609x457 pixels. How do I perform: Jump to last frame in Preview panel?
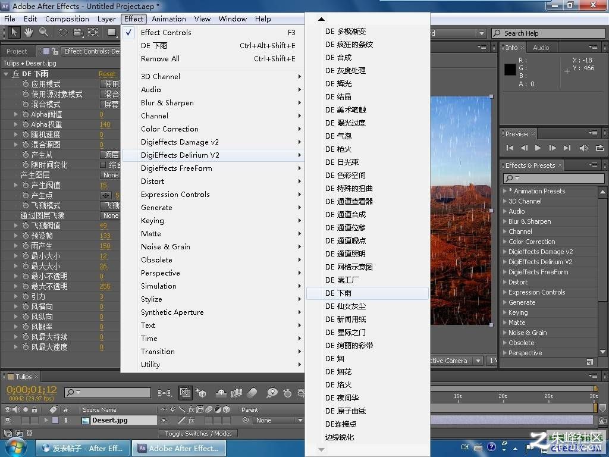(x=567, y=148)
